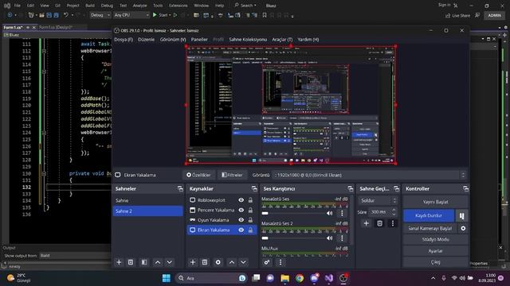The height and width of the screenshot is (286, 510).
Task: Open the Soldur transition dropdown
Action: click(378, 201)
